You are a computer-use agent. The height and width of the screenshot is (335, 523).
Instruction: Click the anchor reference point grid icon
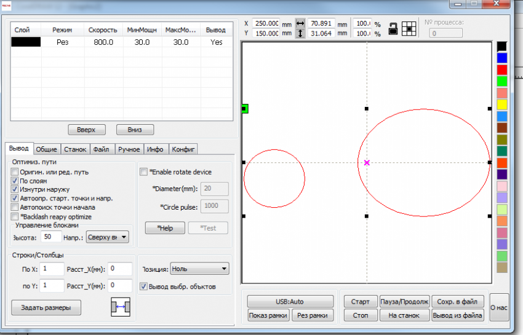[x=408, y=28]
